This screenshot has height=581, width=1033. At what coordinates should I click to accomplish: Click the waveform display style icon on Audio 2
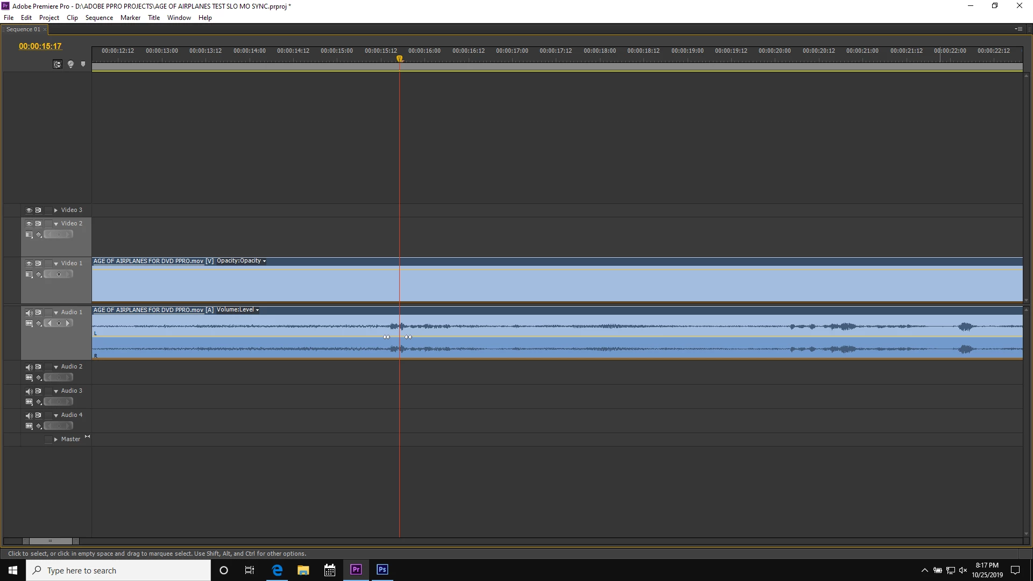tap(29, 378)
